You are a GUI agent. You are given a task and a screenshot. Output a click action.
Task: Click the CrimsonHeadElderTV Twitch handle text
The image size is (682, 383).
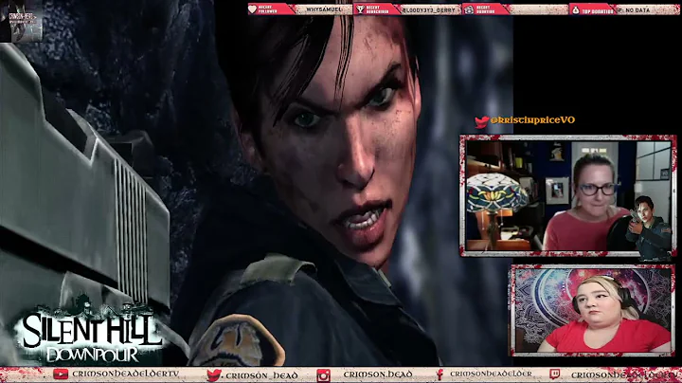pos(625,374)
